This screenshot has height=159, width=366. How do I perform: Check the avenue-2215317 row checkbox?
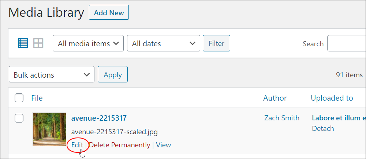(x=19, y=118)
